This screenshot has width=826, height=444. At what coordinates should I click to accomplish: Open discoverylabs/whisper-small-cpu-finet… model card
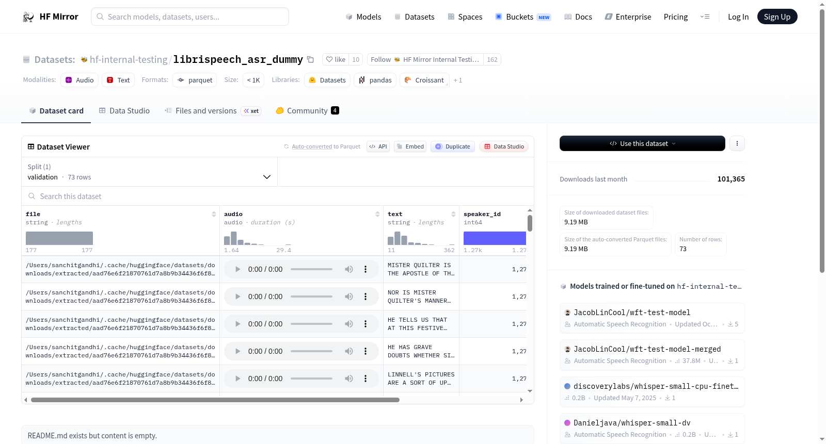[x=653, y=391]
